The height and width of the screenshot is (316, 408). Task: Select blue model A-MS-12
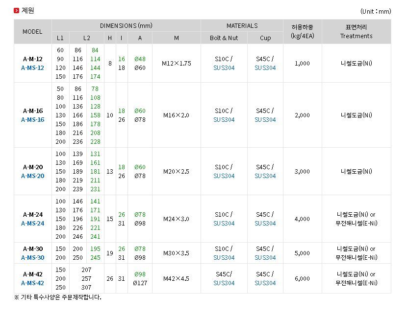coord(32,68)
